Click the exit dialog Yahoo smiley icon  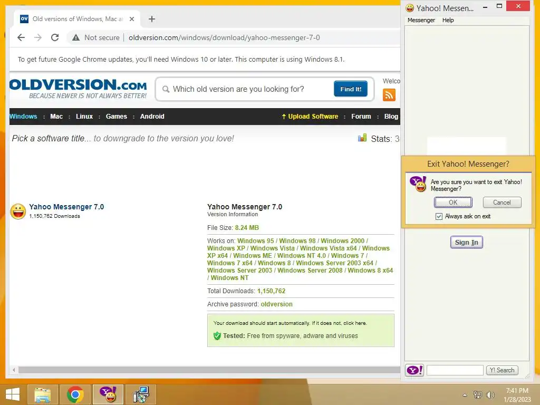coord(418,184)
